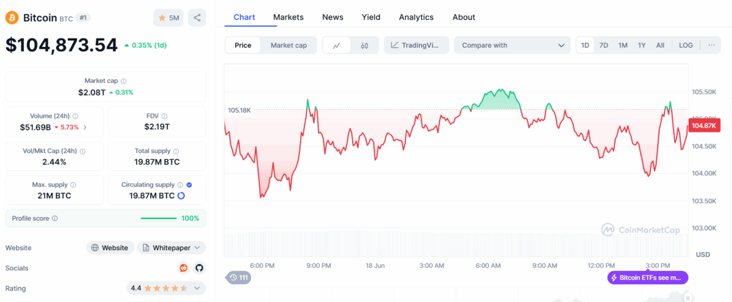
Task: Switch to the line chart icon
Action: (x=337, y=45)
